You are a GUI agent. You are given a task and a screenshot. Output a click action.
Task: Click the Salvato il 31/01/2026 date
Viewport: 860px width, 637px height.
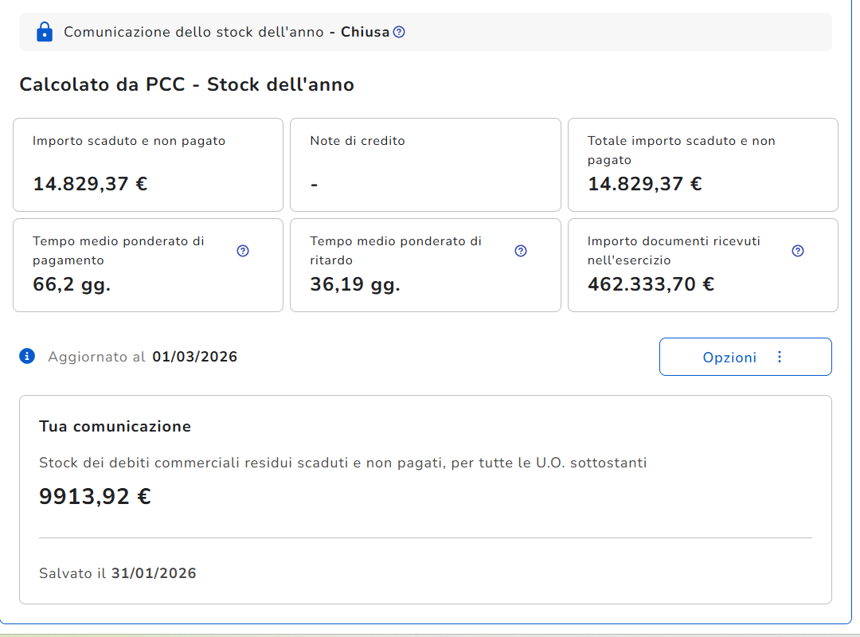154,573
